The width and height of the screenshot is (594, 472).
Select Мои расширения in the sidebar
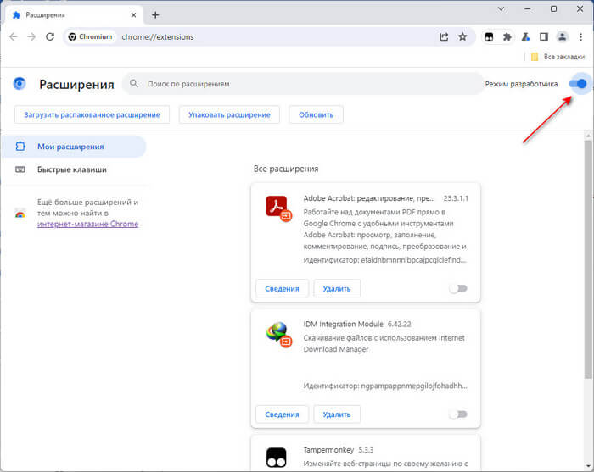click(70, 147)
